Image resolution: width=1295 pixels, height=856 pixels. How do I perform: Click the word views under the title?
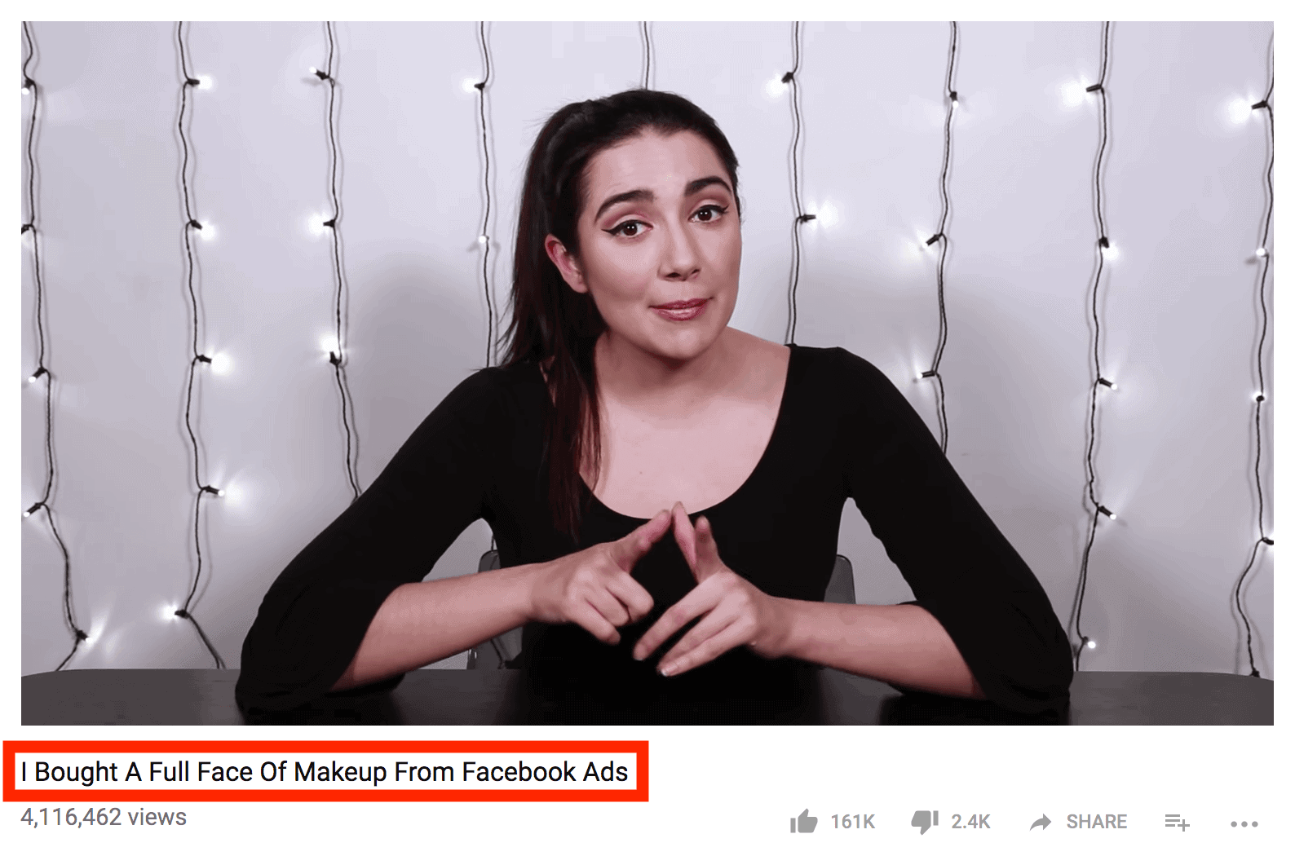(157, 817)
